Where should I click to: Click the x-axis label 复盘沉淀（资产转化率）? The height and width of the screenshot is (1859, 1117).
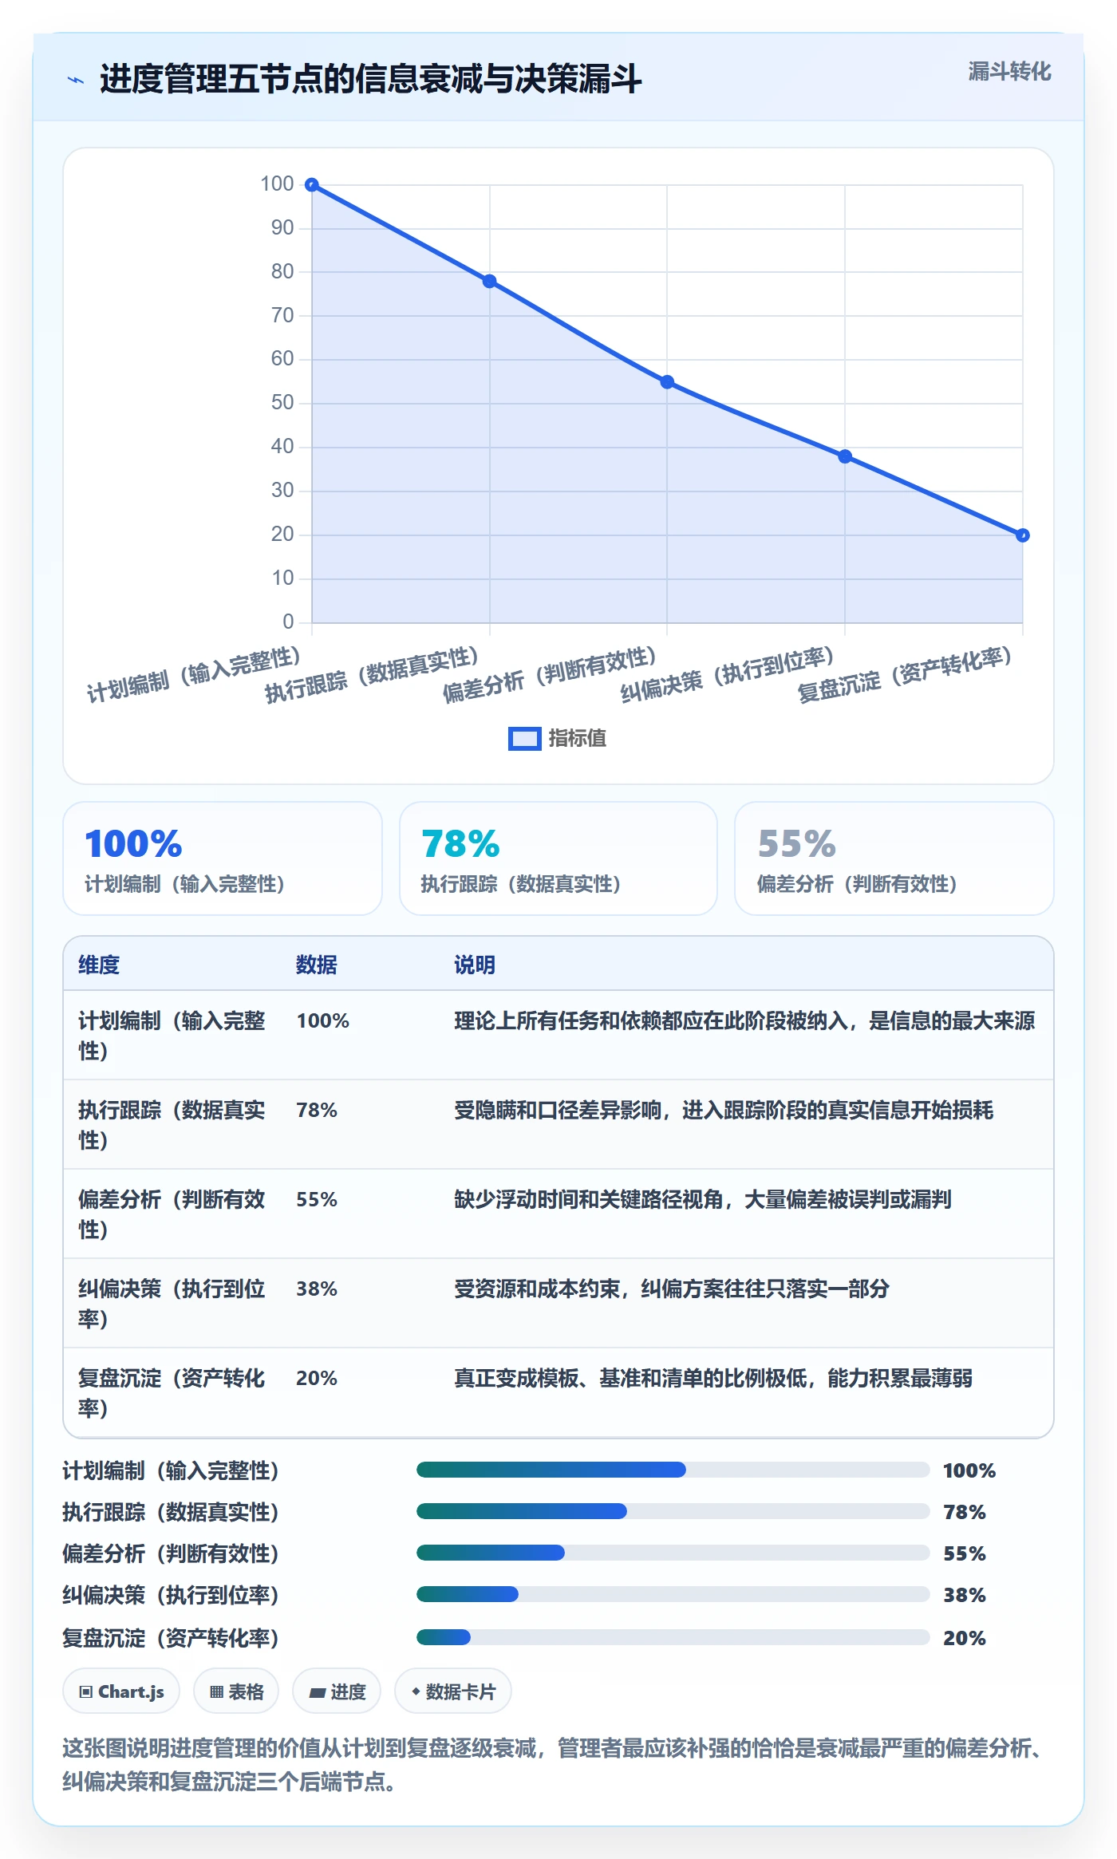pos(906,675)
